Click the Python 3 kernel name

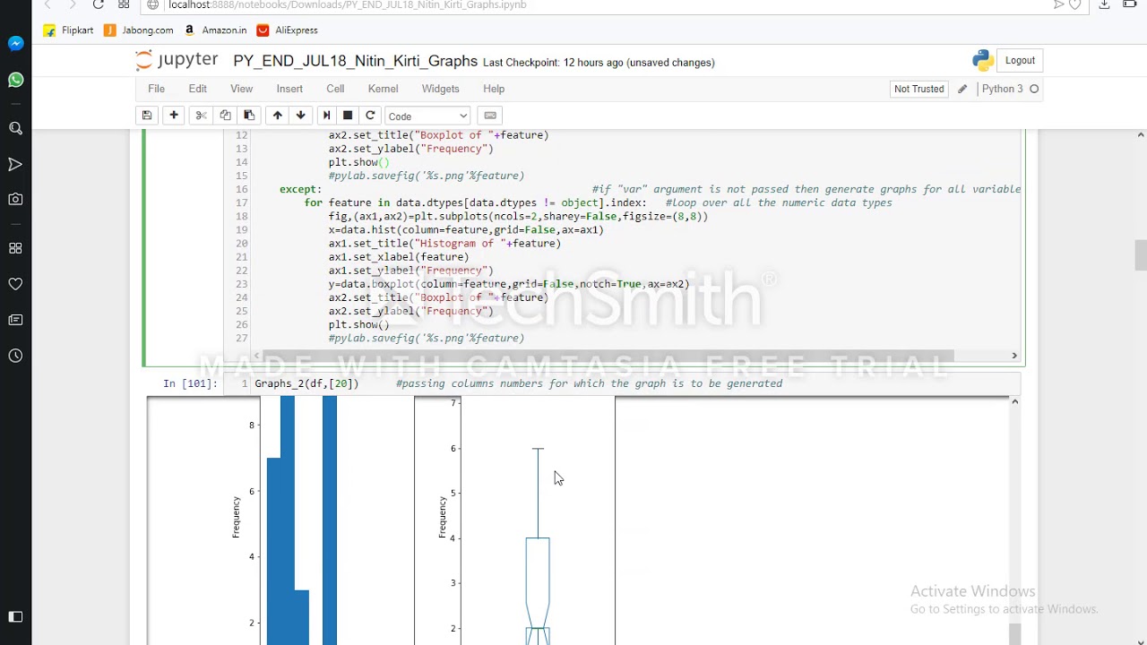tap(1002, 89)
